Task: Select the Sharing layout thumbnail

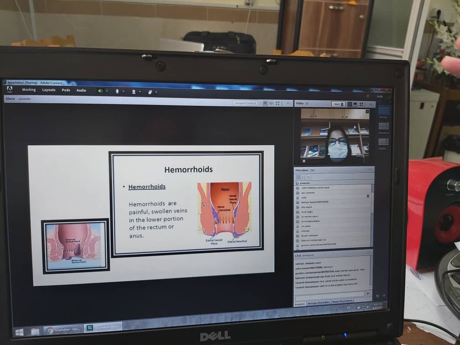Action: pos(383,110)
